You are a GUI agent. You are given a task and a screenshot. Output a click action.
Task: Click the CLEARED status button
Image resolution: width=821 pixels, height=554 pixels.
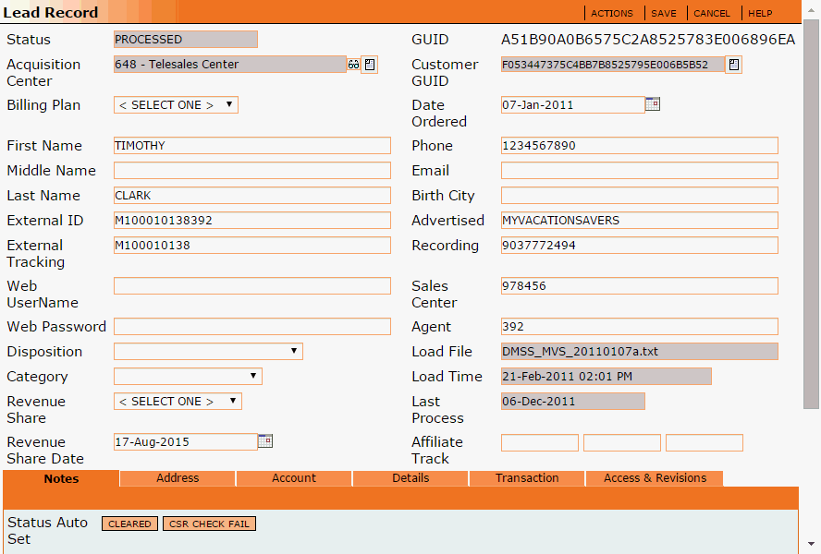[x=129, y=524]
